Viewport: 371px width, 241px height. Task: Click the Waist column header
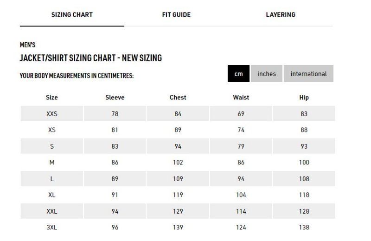pyautogui.click(x=241, y=98)
